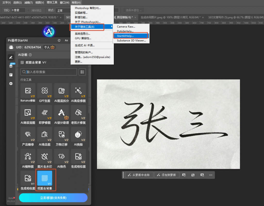Open the 文字(Y) menu
264x206 pixels.
pos(6,3)
